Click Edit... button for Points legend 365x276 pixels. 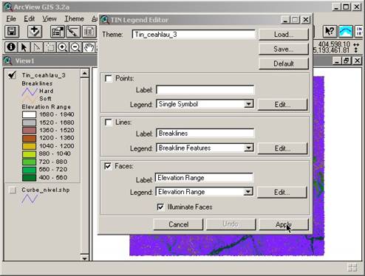click(283, 105)
